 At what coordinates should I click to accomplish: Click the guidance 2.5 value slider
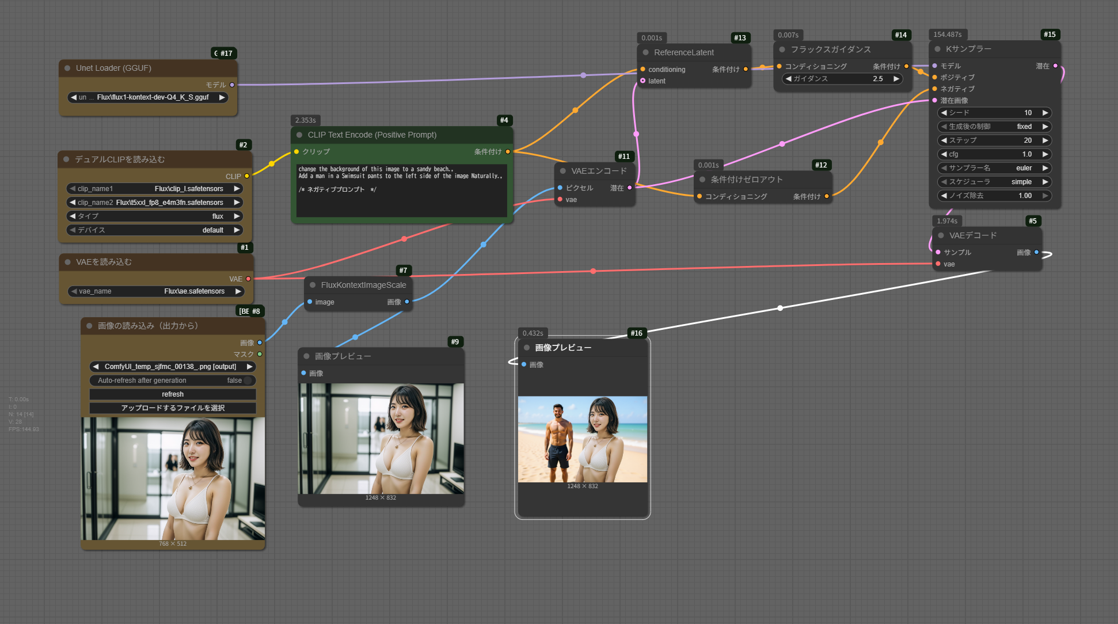point(842,79)
